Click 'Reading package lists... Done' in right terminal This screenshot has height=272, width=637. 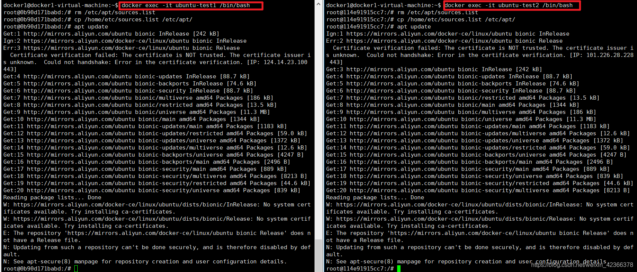[x=375, y=197]
